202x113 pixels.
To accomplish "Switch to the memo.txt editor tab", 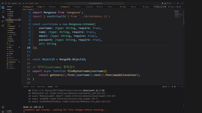I will pos(53,7).
